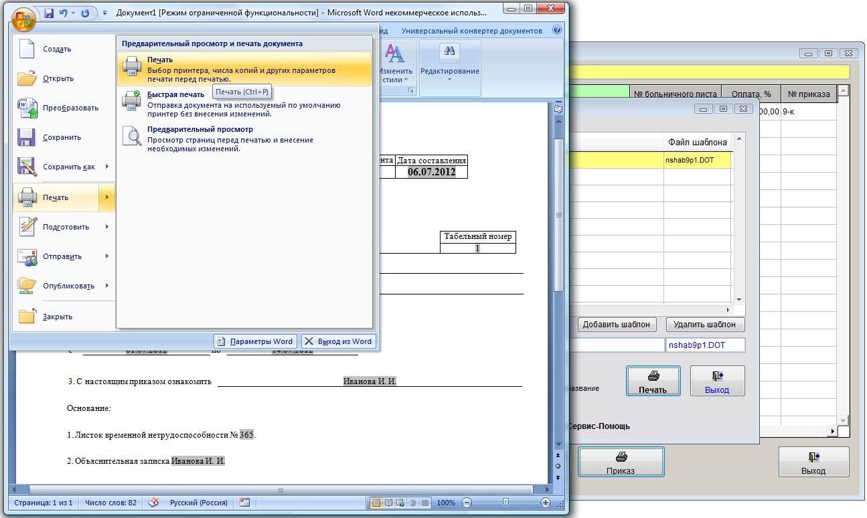
Task: Choose Открыть in the Office menu
Action: (x=64, y=78)
